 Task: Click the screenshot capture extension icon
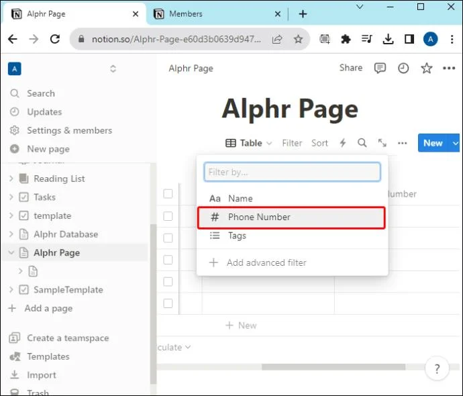(325, 39)
